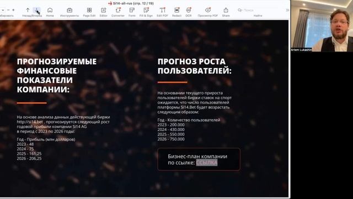Expand the toolbar overflow chevrons

coord(287,10)
